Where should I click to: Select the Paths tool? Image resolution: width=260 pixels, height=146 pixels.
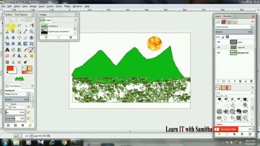click(x=19, y=32)
